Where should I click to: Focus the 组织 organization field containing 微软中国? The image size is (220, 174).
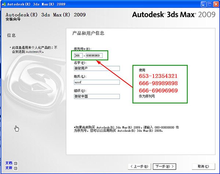tap(97, 96)
